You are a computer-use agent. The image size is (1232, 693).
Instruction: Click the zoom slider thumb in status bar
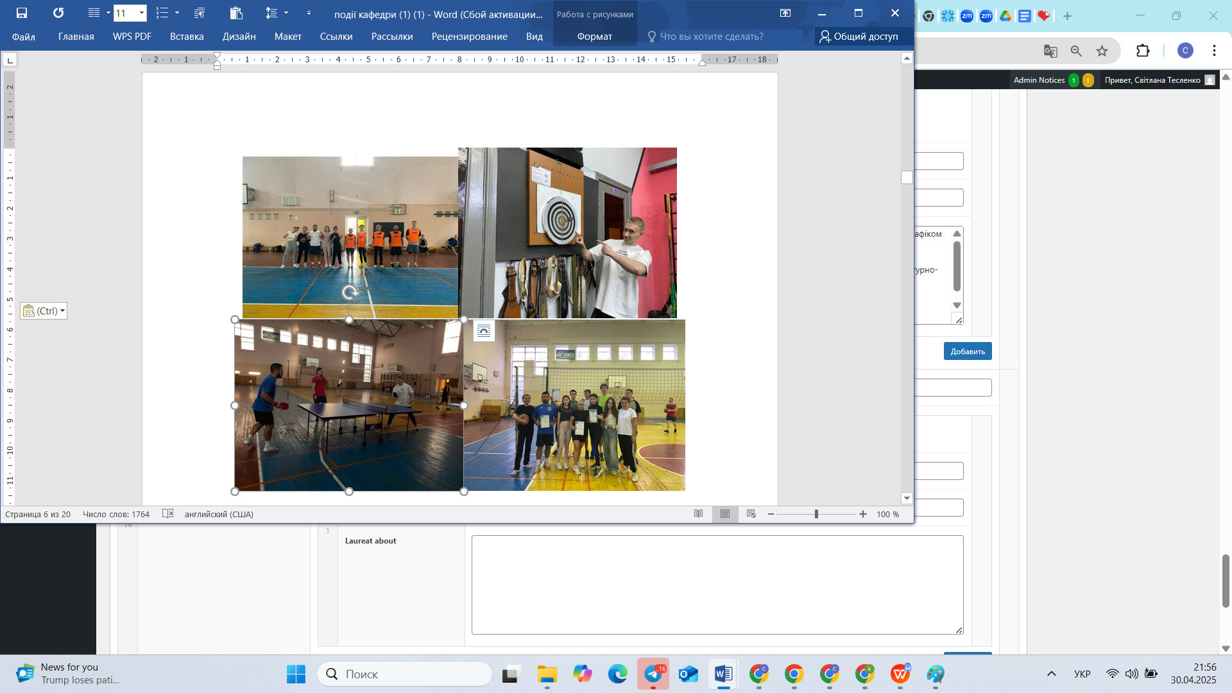(x=816, y=514)
